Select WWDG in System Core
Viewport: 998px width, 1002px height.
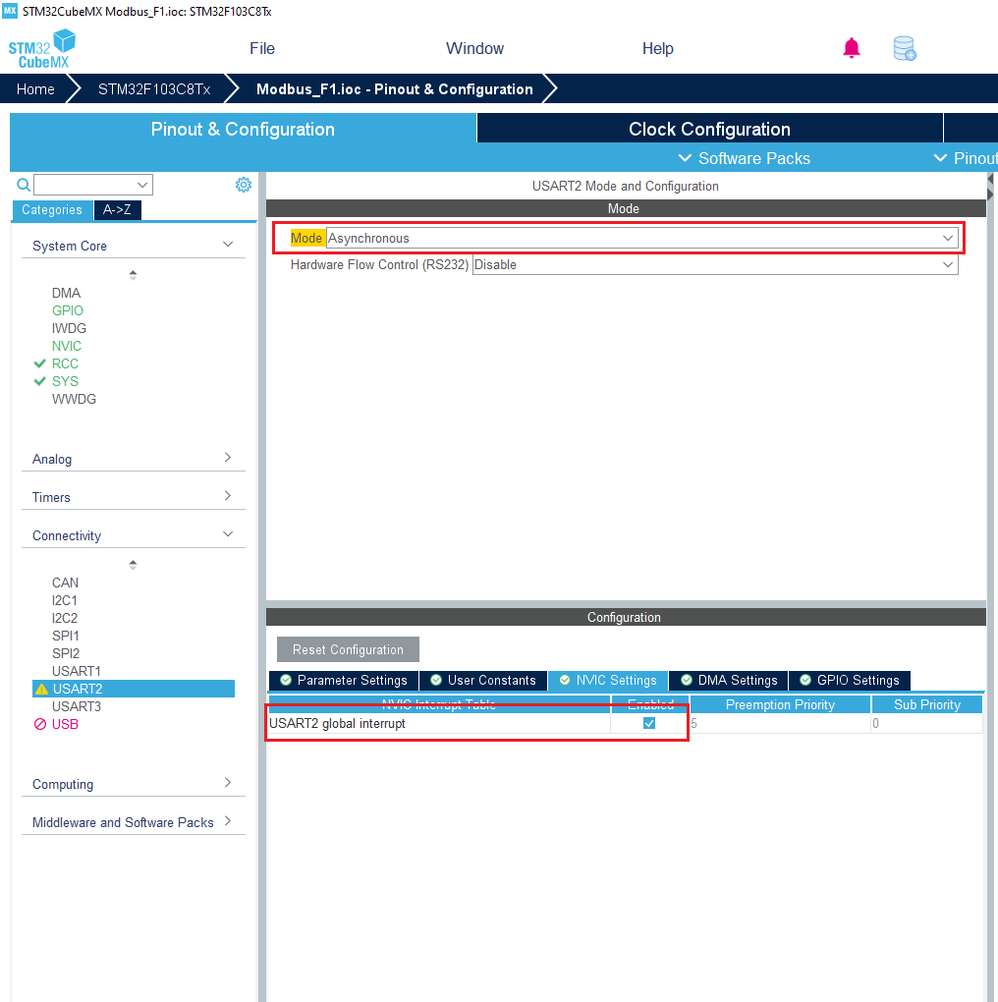pos(74,399)
